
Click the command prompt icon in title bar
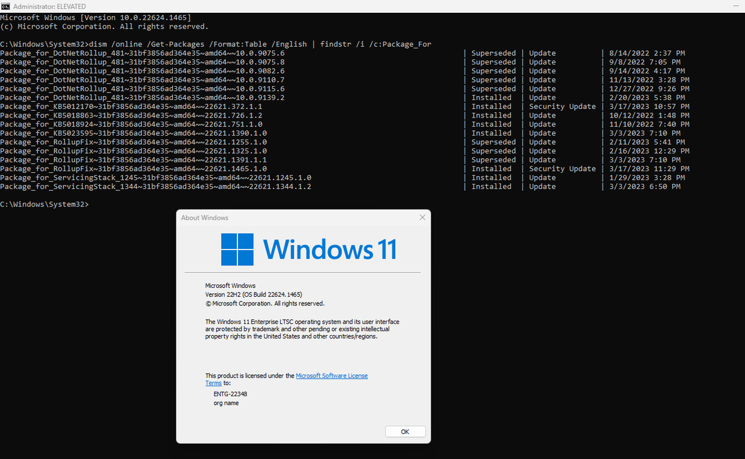[x=6, y=6]
